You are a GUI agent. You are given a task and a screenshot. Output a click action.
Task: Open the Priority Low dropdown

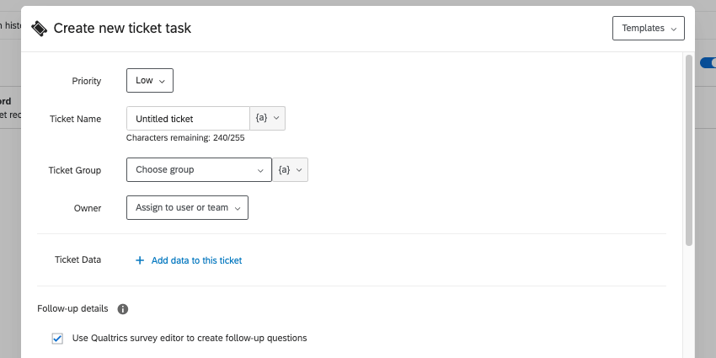click(x=150, y=81)
